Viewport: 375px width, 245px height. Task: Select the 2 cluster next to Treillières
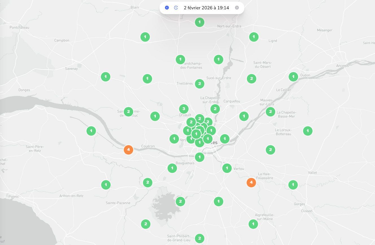point(200,83)
